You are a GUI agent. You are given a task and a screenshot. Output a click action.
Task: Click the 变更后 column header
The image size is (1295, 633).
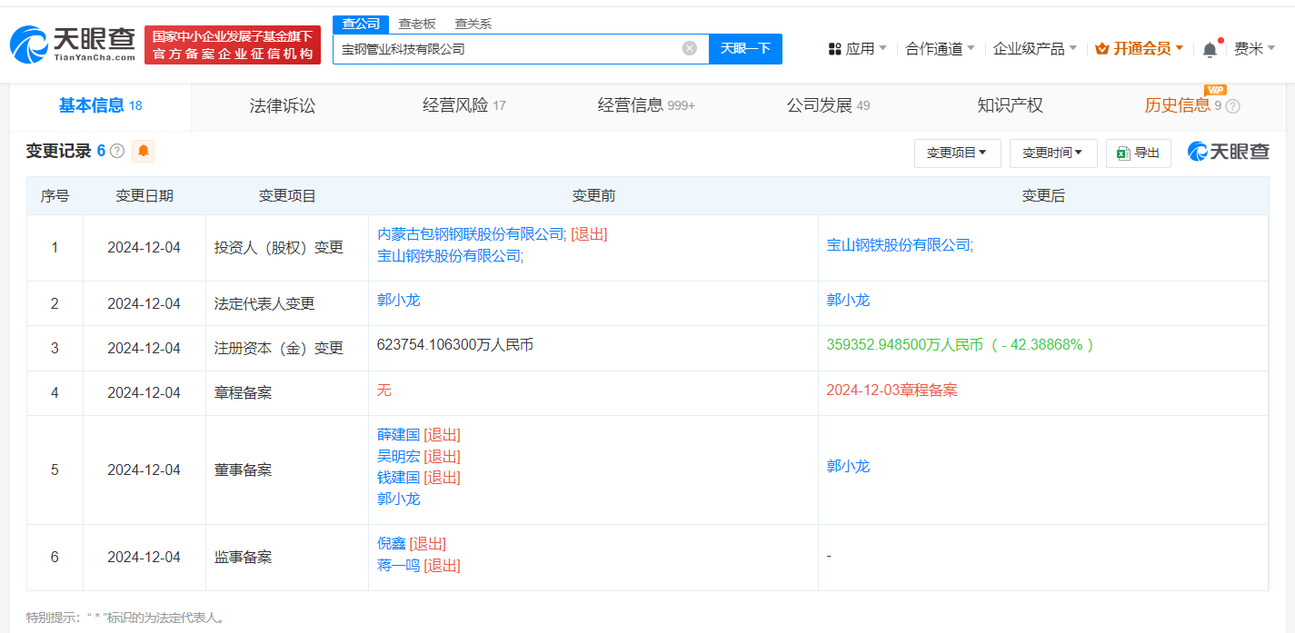tap(1043, 195)
